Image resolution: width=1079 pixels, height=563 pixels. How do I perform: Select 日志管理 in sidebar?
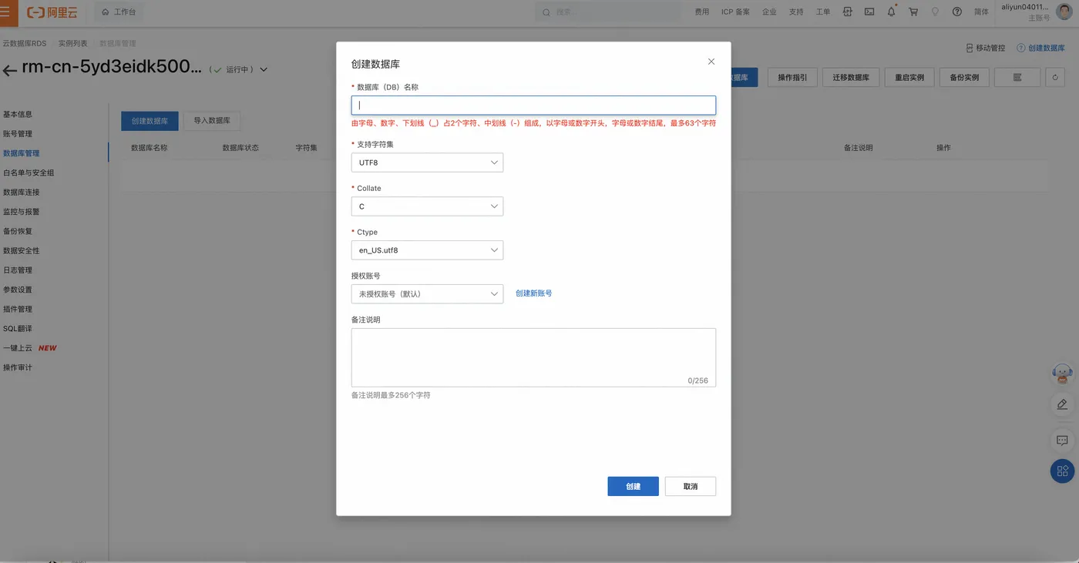[x=18, y=270]
